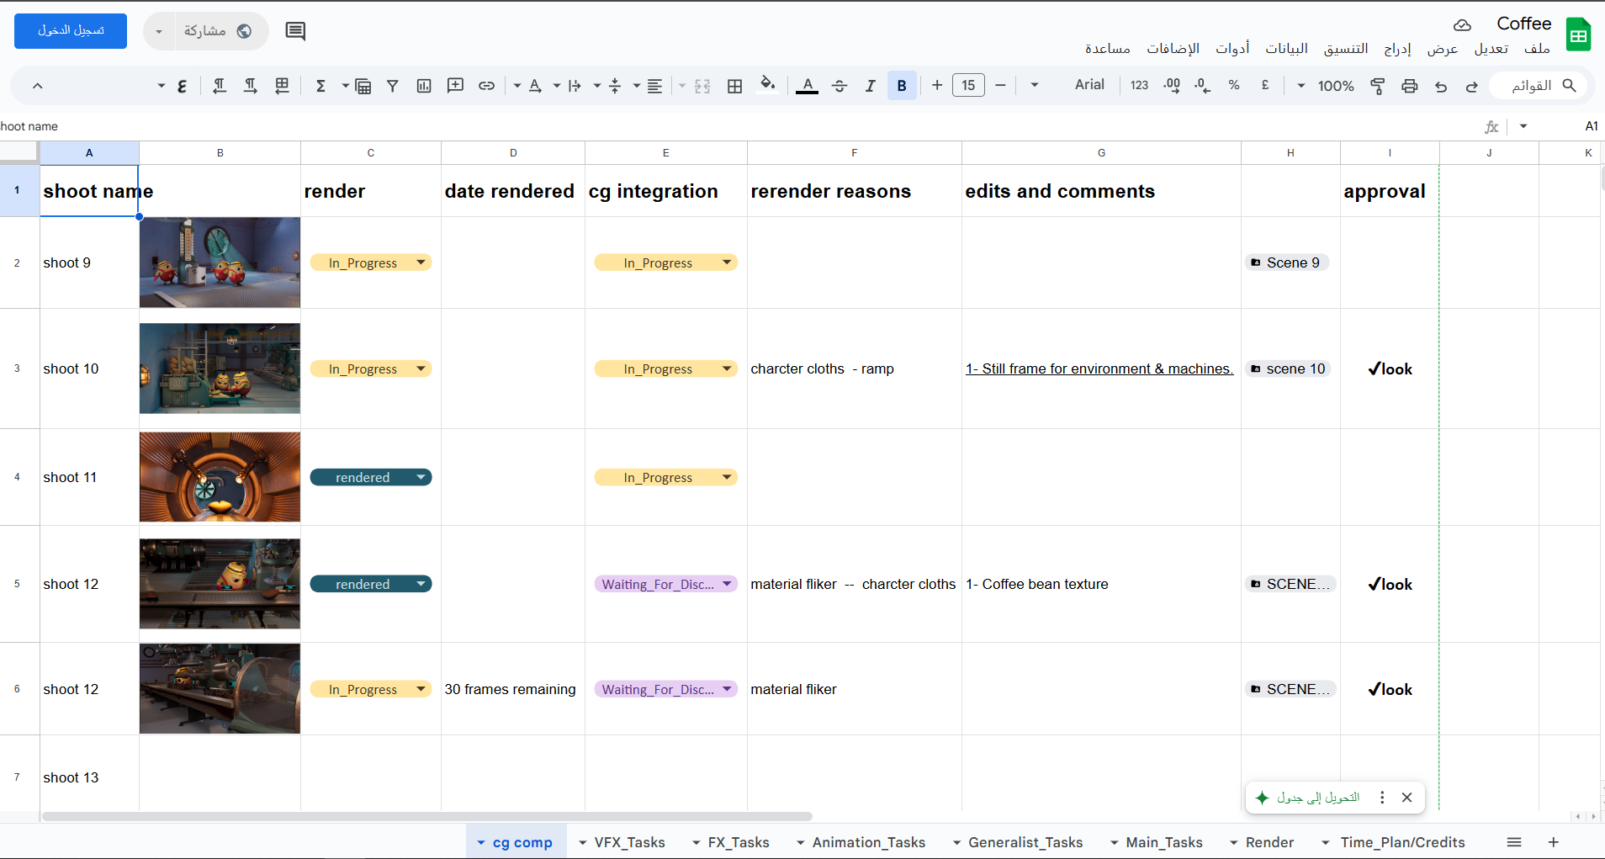The height and width of the screenshot is (859, 1605).
Task: Open the البيانات (Data) menu
Action: click(x=1286, y=49)
